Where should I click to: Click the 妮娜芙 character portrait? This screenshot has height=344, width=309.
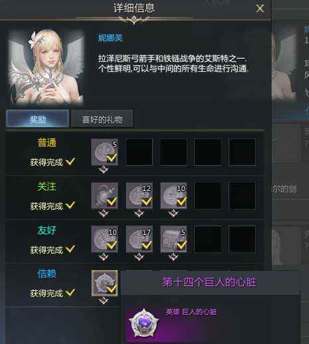click(x=46, y=67)
